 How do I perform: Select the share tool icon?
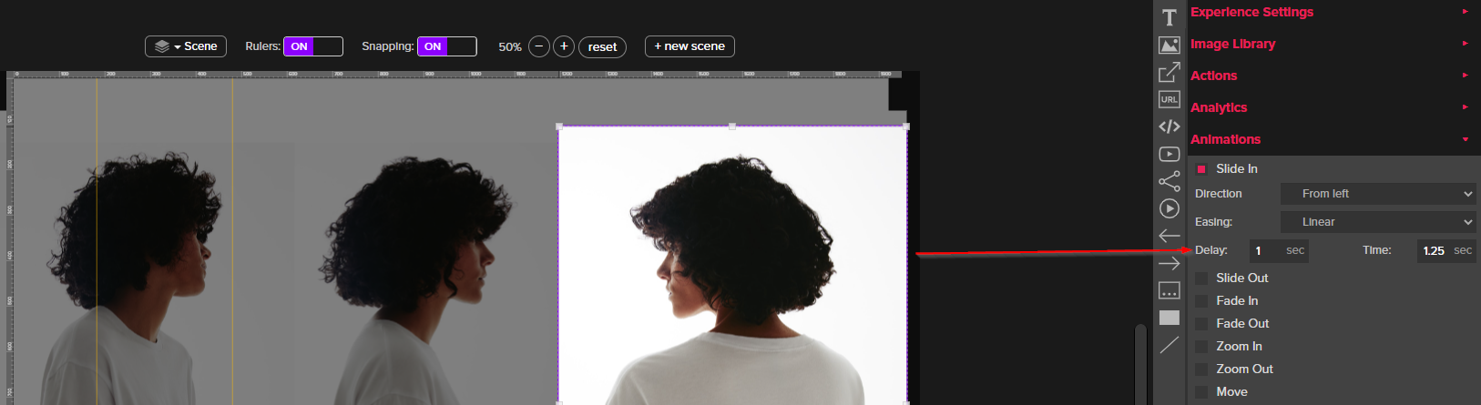1169,181
